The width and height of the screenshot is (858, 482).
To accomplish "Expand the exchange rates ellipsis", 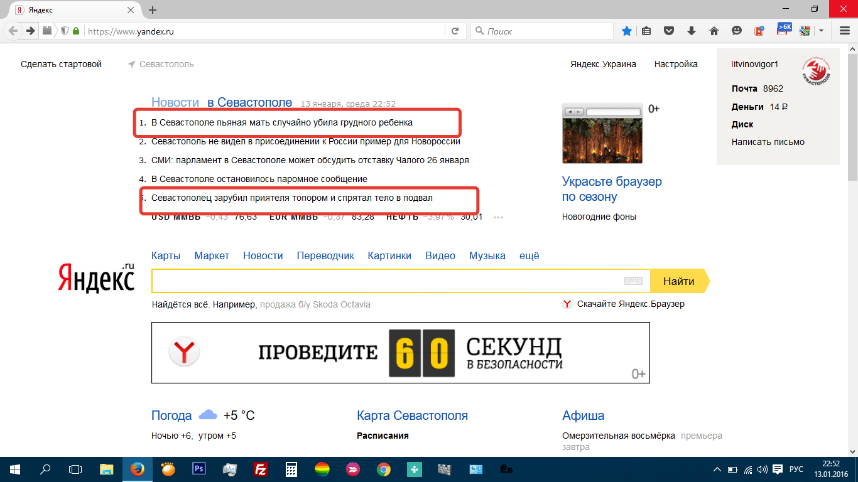I will coord(499,217).
